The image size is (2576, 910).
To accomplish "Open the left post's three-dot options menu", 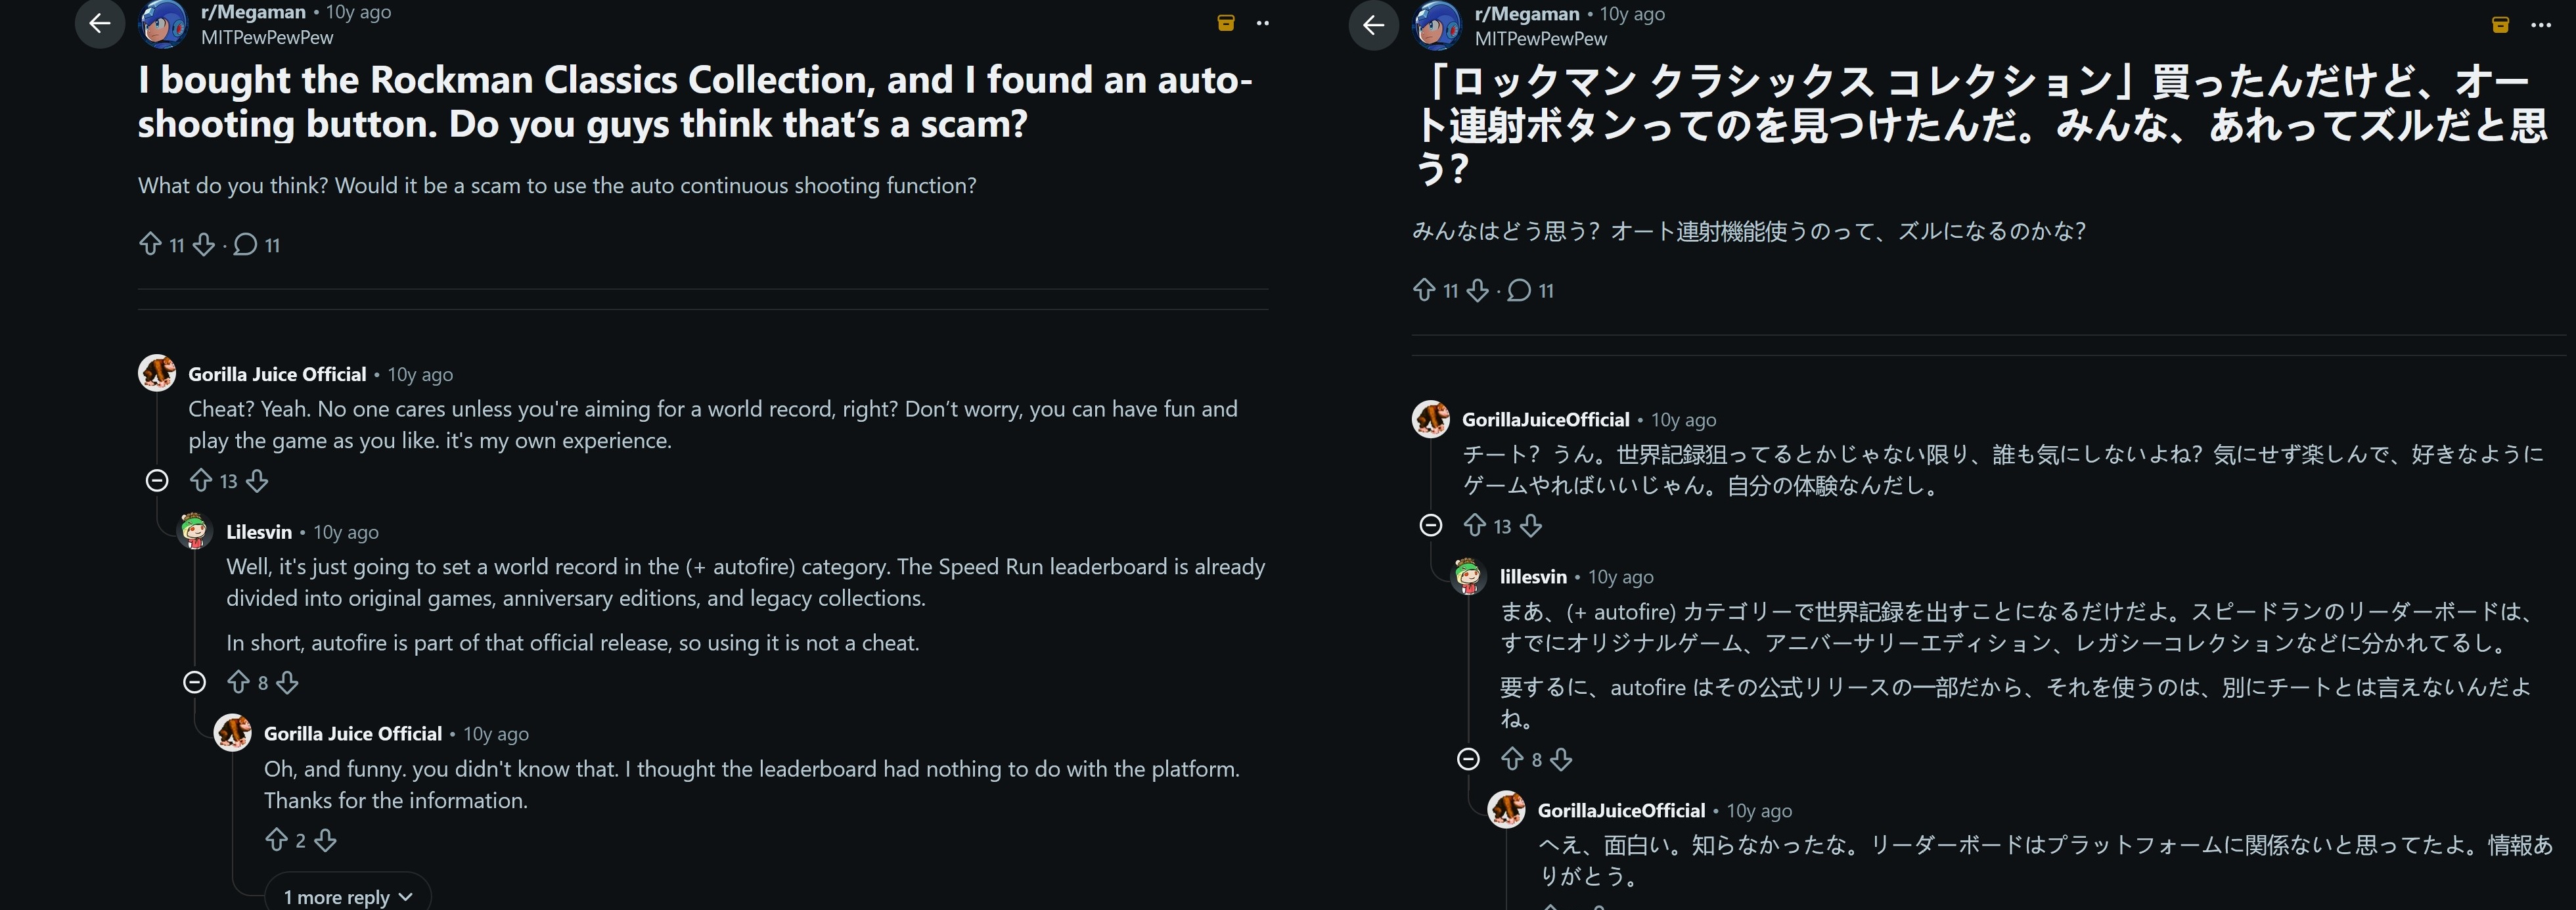I will pyautogui.click(x=1263, y=23).
